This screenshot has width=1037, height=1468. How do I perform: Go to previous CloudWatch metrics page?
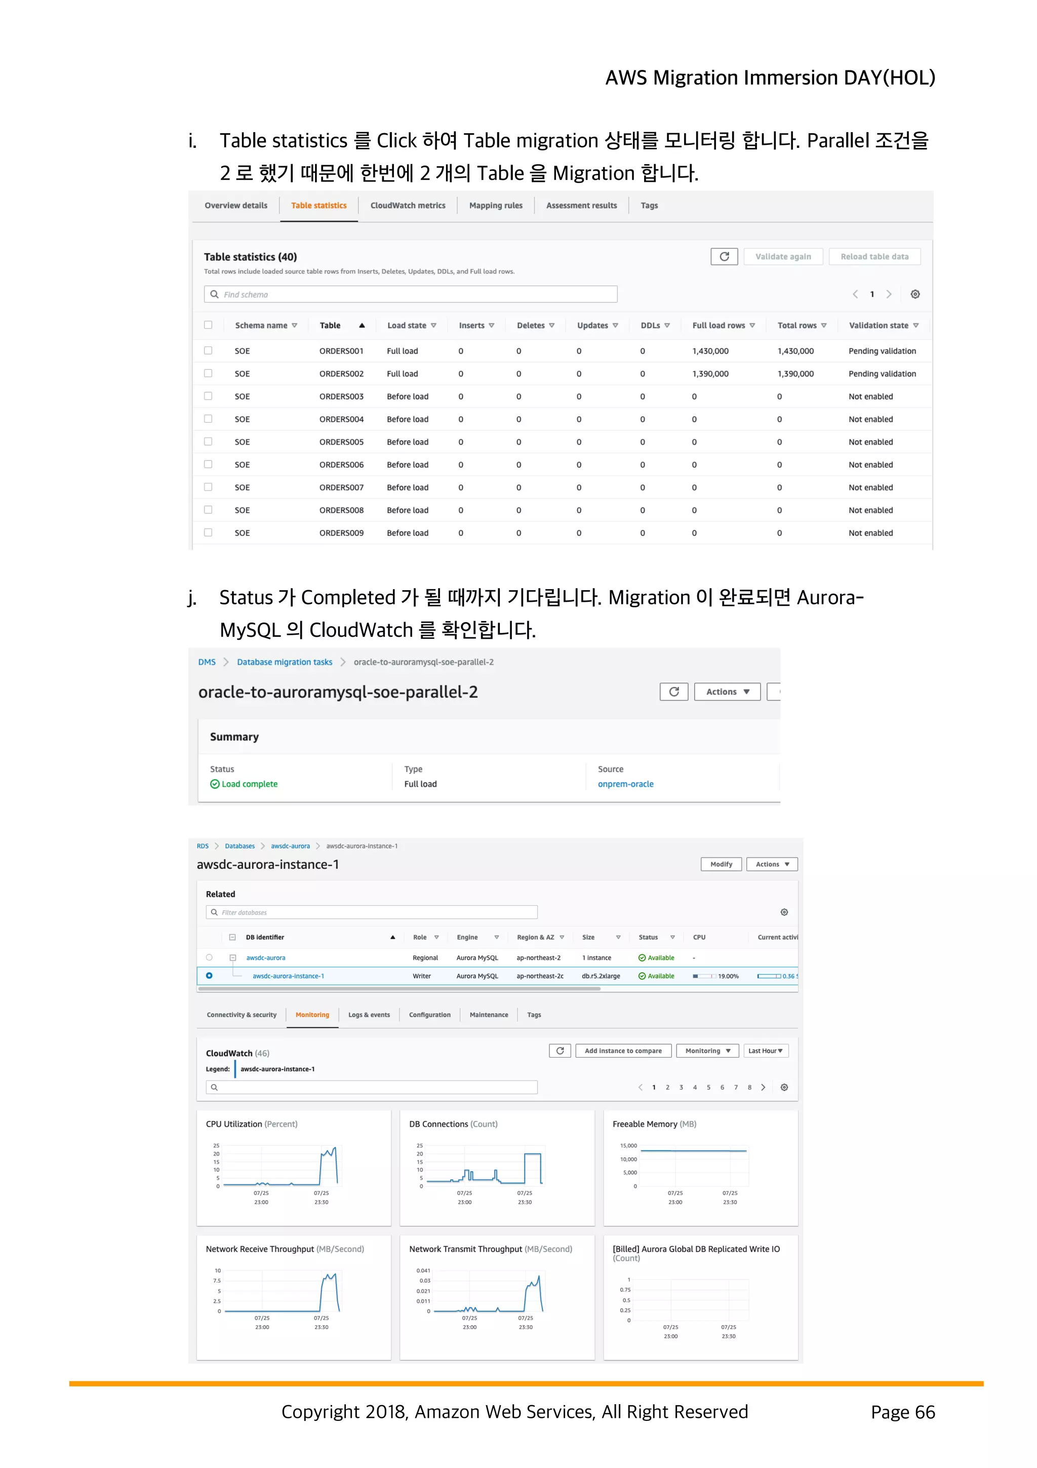tap(640, 1087)
